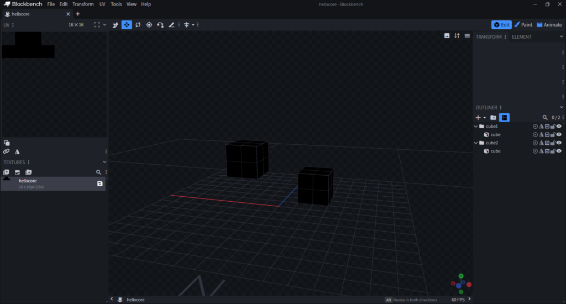Toggle lock on cube under cube1

coord(553,135)
